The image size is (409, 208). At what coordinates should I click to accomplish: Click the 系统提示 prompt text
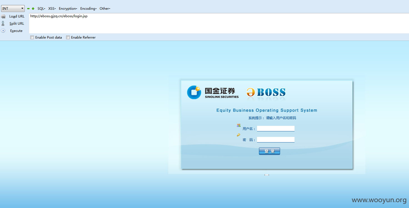click(x=272, y=118)
